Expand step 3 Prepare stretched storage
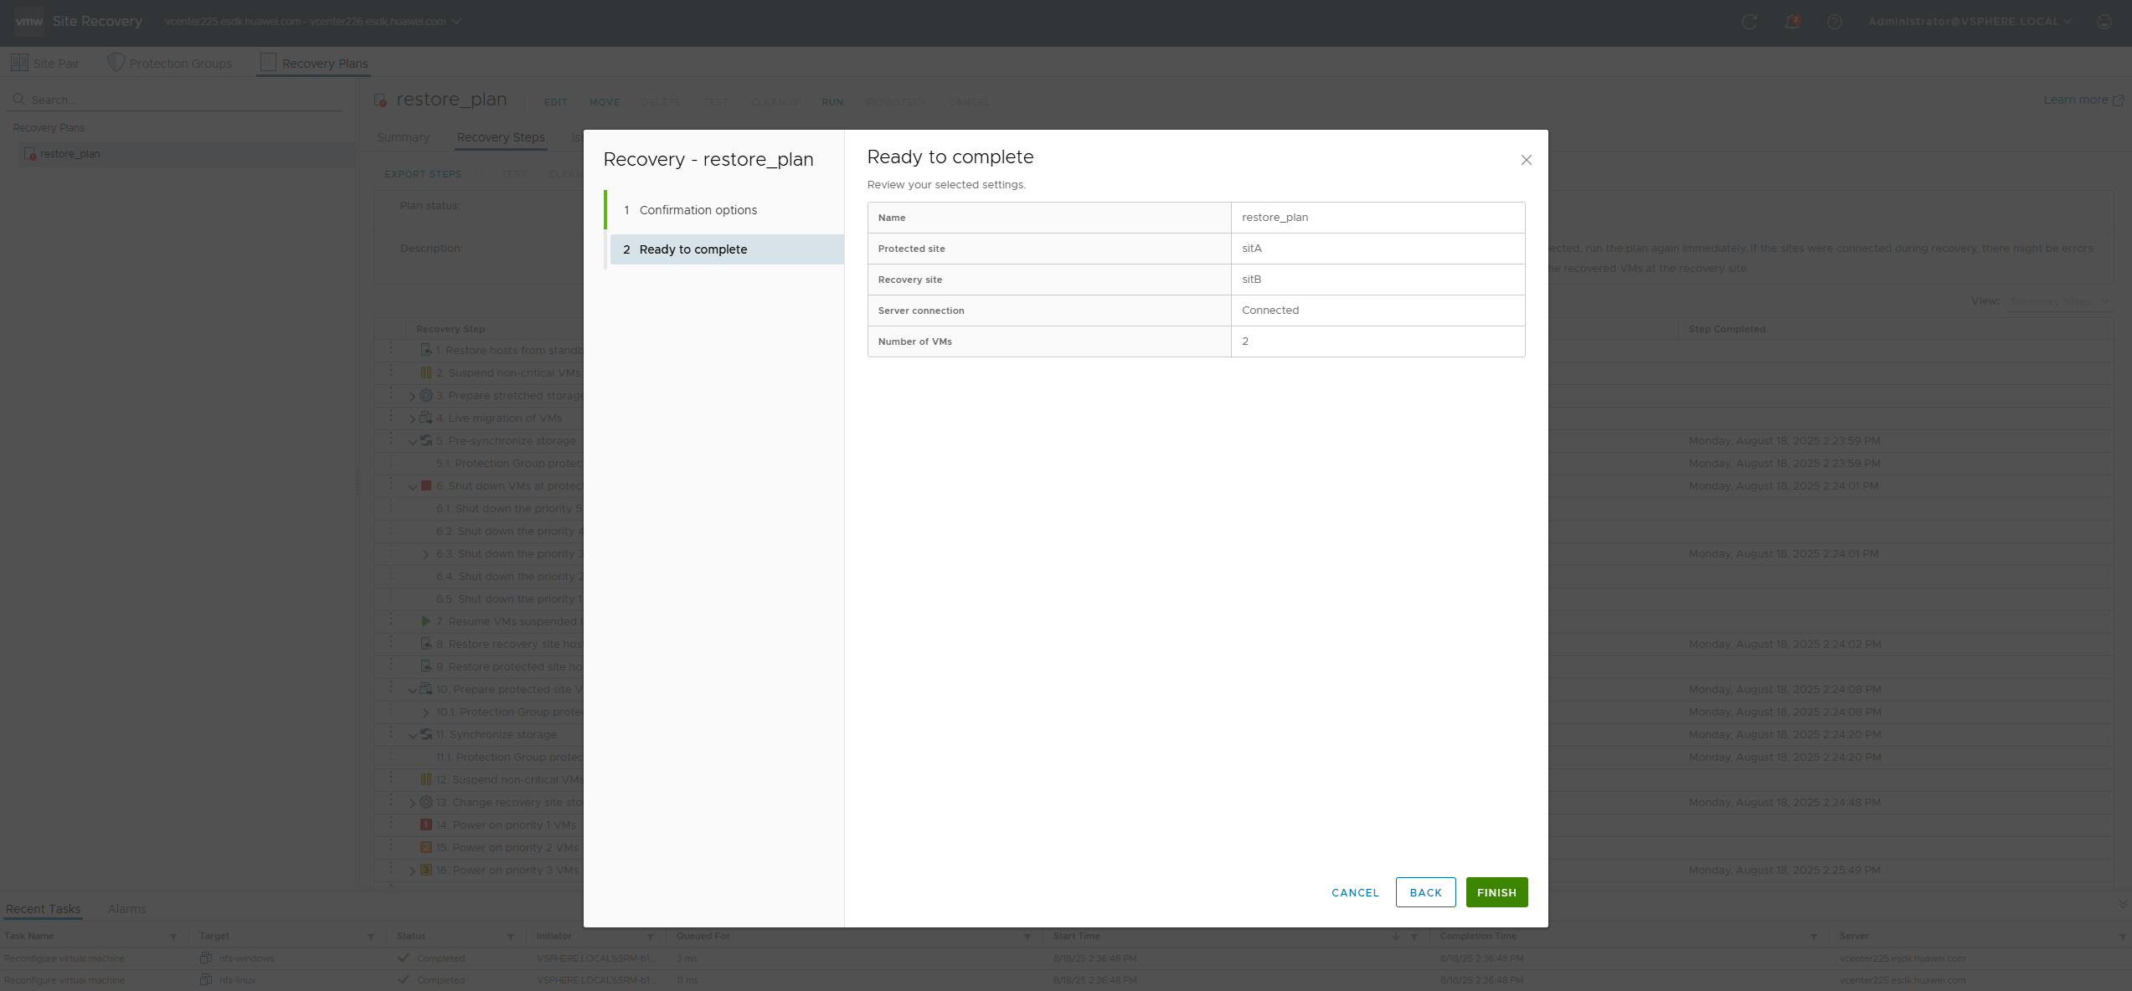 coord(413,396)
